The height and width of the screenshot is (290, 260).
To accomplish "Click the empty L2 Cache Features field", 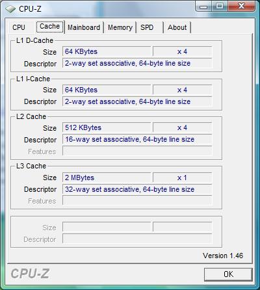I will (137, 151).
